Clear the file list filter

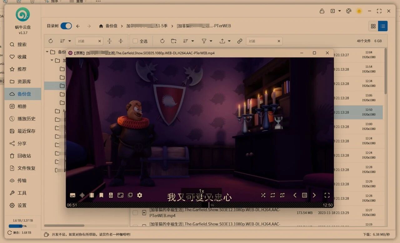[x=279, y=41]
